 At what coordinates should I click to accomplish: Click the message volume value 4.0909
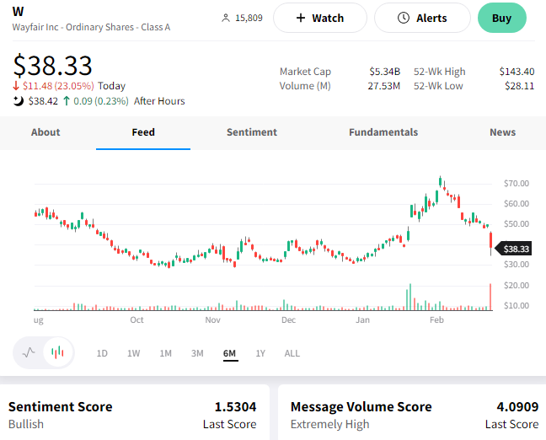pos(517,406)
